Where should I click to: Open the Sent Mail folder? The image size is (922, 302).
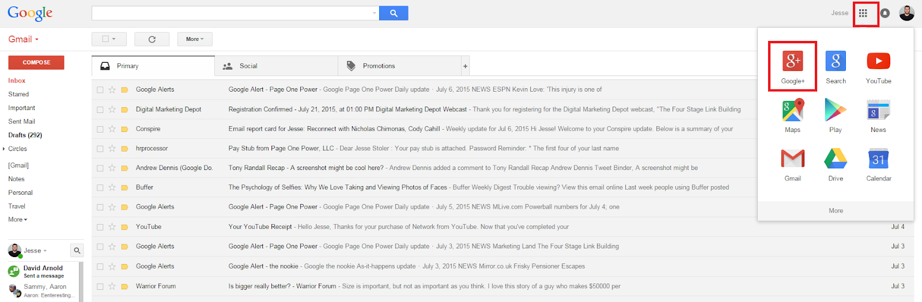click(x=21, y=122)
